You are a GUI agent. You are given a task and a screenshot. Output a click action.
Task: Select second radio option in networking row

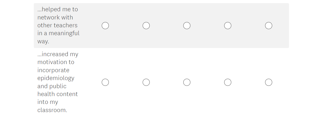pos(146,25)
